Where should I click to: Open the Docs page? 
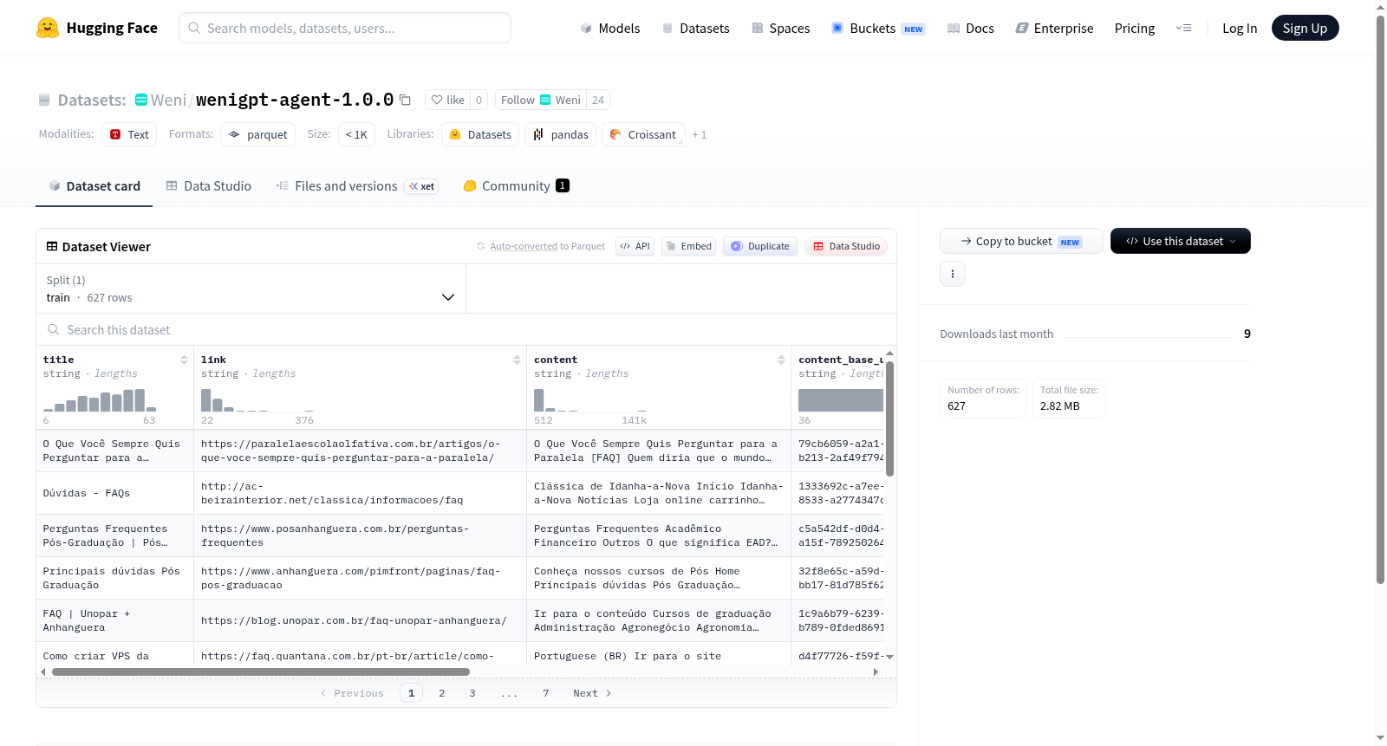pyautogui.click(x=971, y=29)
